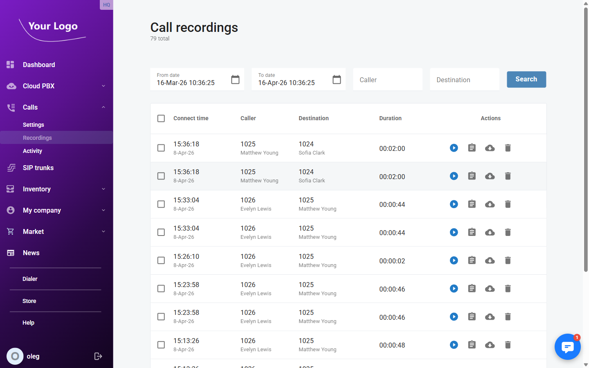Download the first recording via cloud icon
Image resolution: width=589 pixels, height=368 pixels.
tap(490, 148)
